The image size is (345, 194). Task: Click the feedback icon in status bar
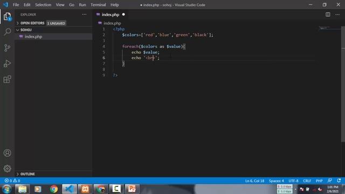click(329, 181)
